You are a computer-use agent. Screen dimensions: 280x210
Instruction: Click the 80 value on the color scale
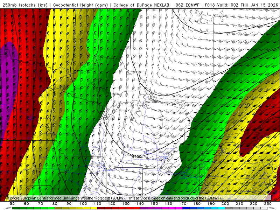pyautogui.click(x=55, y=204)
